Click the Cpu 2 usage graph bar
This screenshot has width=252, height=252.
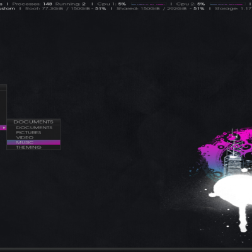227,4
